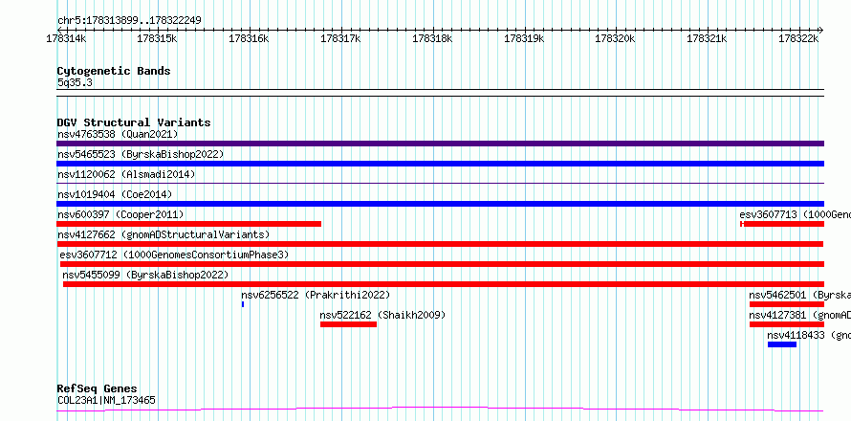Click the 178322k ruler tick label

click(798, 38)
